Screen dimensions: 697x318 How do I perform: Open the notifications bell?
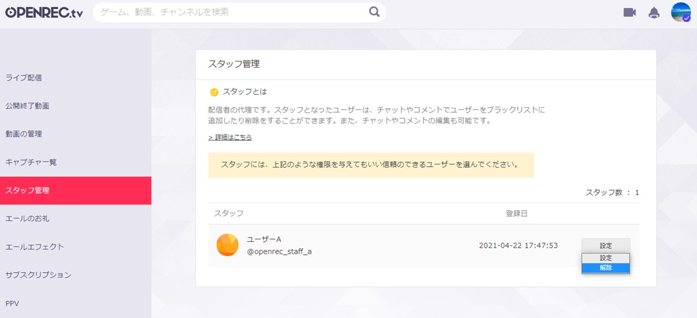[x=654, y=13]
